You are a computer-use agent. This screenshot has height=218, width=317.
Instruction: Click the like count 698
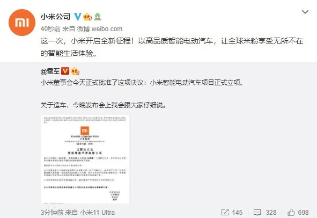(x=303, y=212)
